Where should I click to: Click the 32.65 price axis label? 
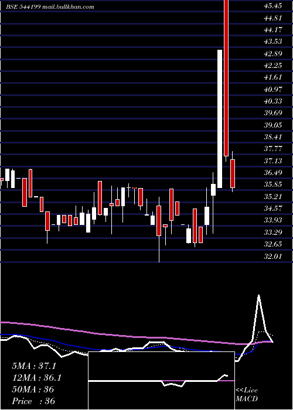(273, 244)
